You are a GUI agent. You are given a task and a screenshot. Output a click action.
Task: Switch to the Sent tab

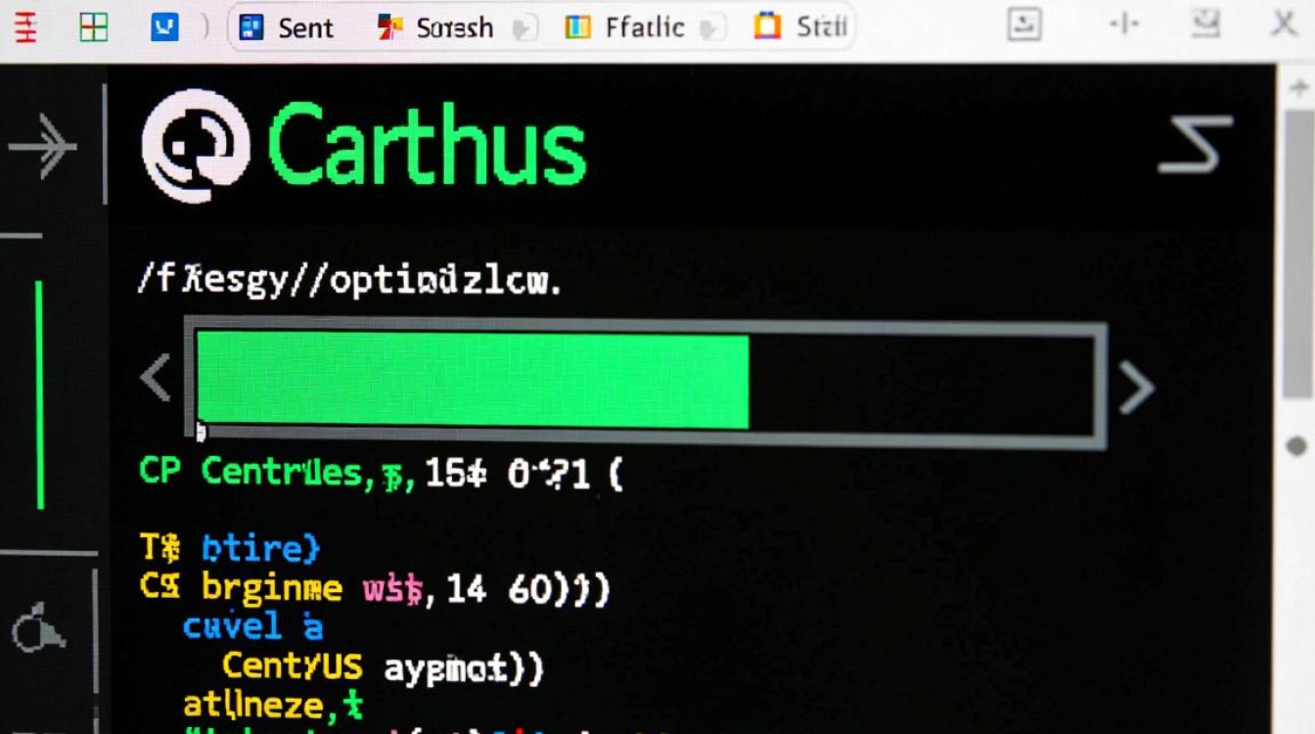click(287, 27)
